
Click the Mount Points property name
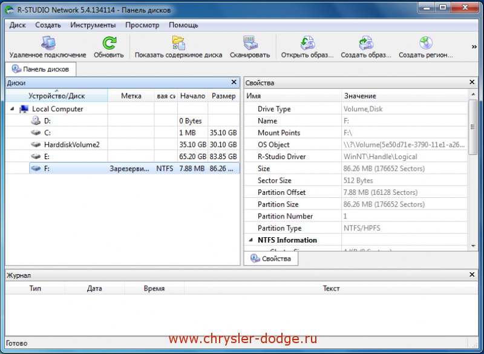tap(279, 133)
